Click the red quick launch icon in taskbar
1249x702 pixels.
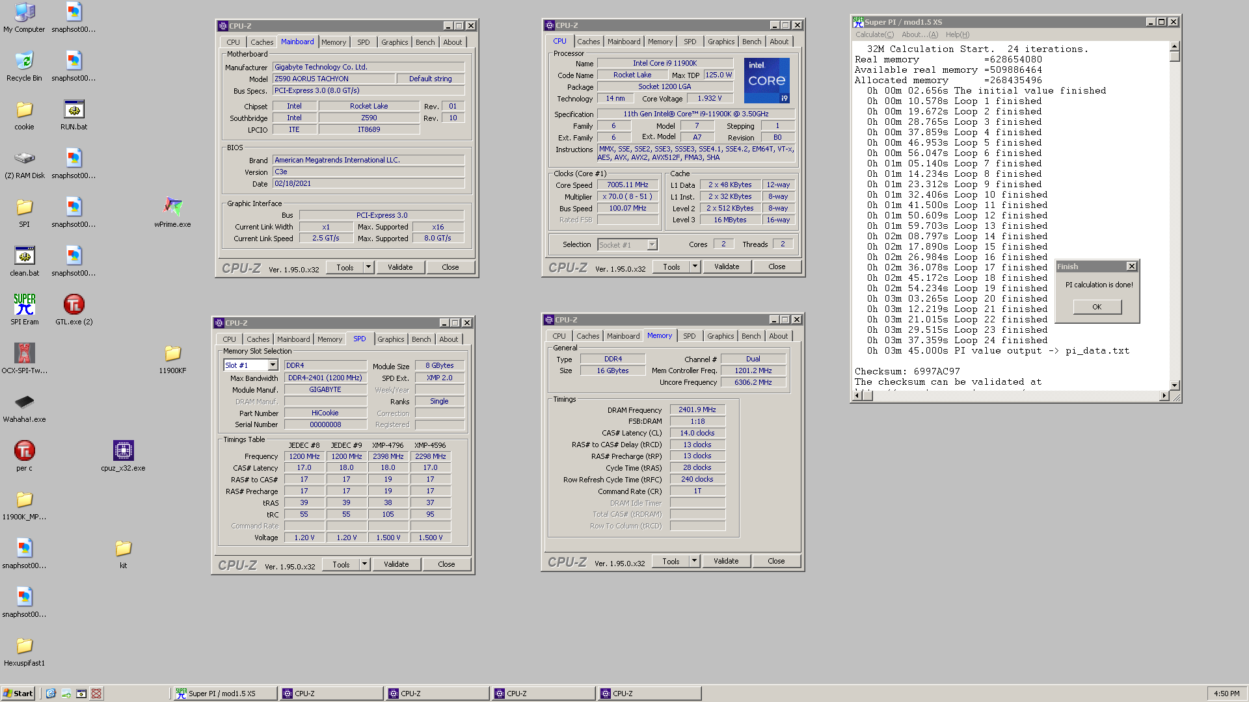click(96, 694)
